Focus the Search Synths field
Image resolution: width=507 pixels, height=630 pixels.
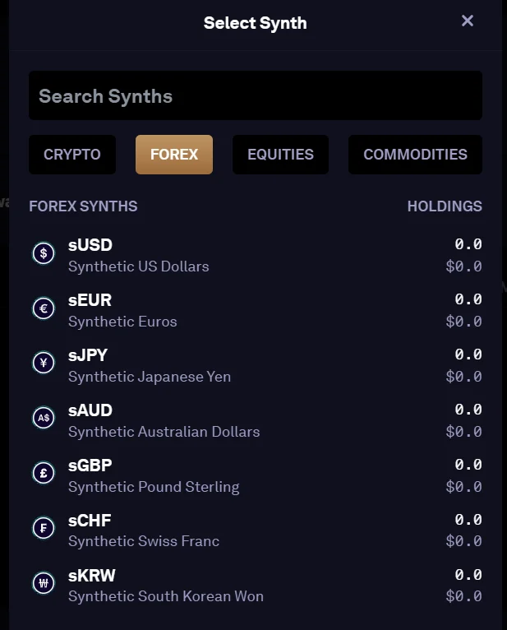[x=256, y=95]
